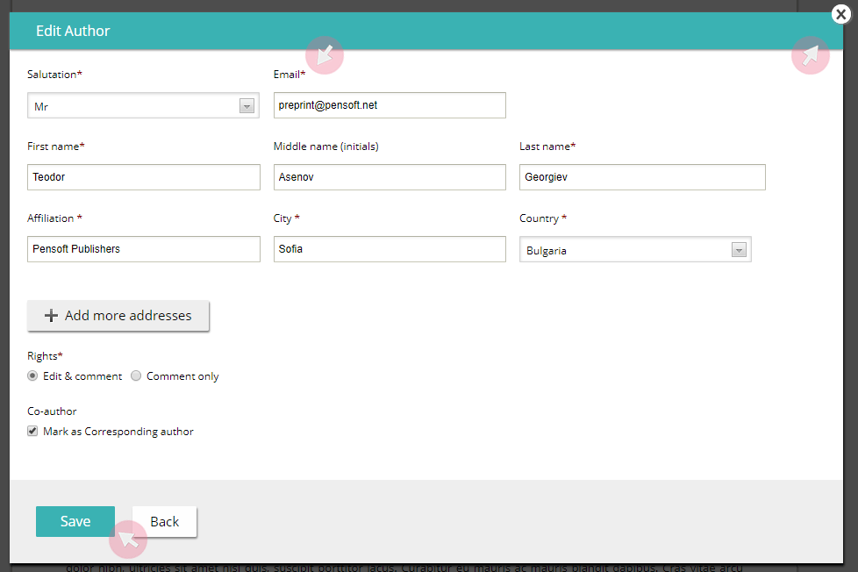The height and width of the screenshot is (572, 858).
Task: Focus the First name field
Action: [x=143, y=177]
